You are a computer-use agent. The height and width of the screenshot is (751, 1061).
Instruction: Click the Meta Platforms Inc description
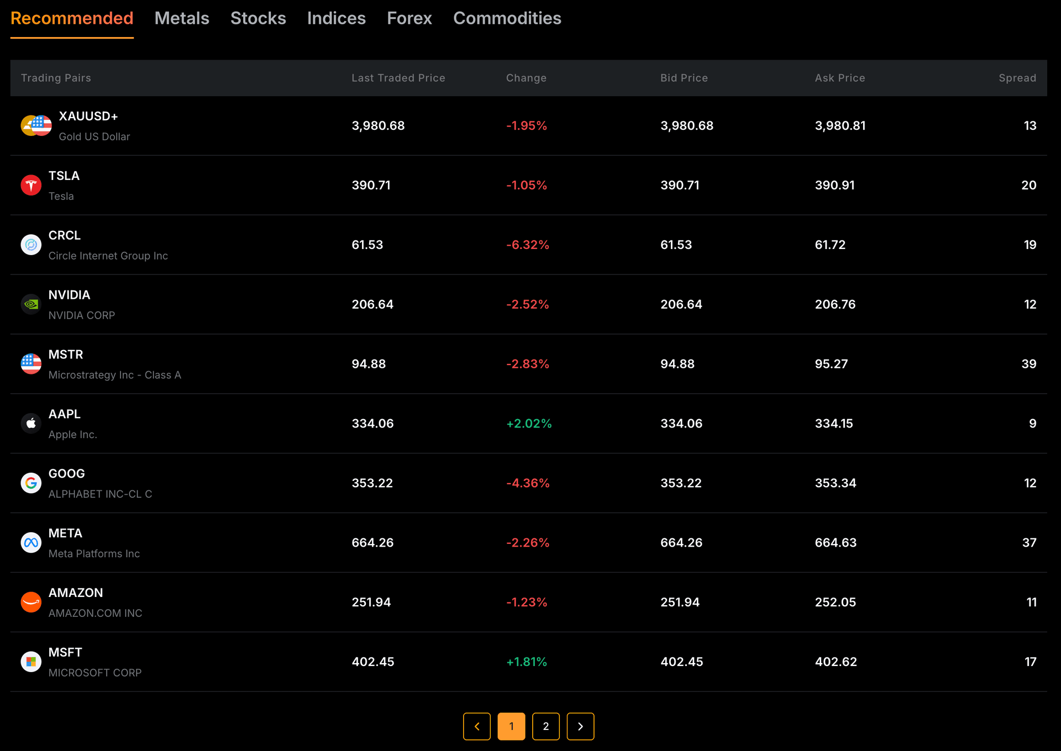coord(94,554)
